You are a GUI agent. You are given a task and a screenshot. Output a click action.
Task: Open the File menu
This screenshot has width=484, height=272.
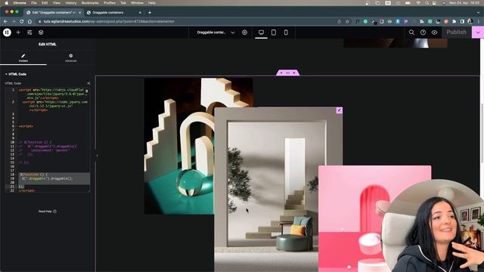pos(34,3)
